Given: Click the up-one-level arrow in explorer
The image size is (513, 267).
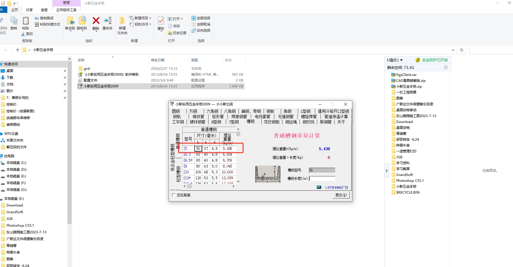Looking at the screenshot, I should [18, 50].
